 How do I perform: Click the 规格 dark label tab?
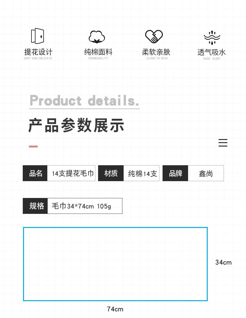tap(35, 206)
